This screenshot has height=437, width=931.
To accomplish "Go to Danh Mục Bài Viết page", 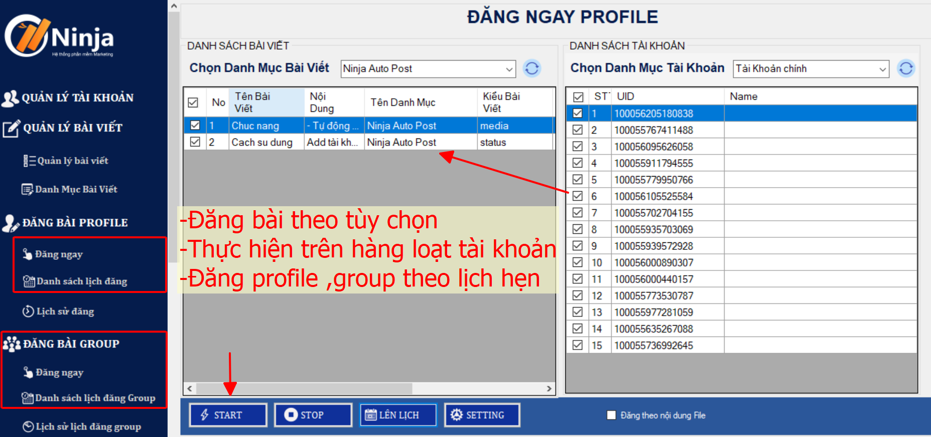I will coord(76,190).
